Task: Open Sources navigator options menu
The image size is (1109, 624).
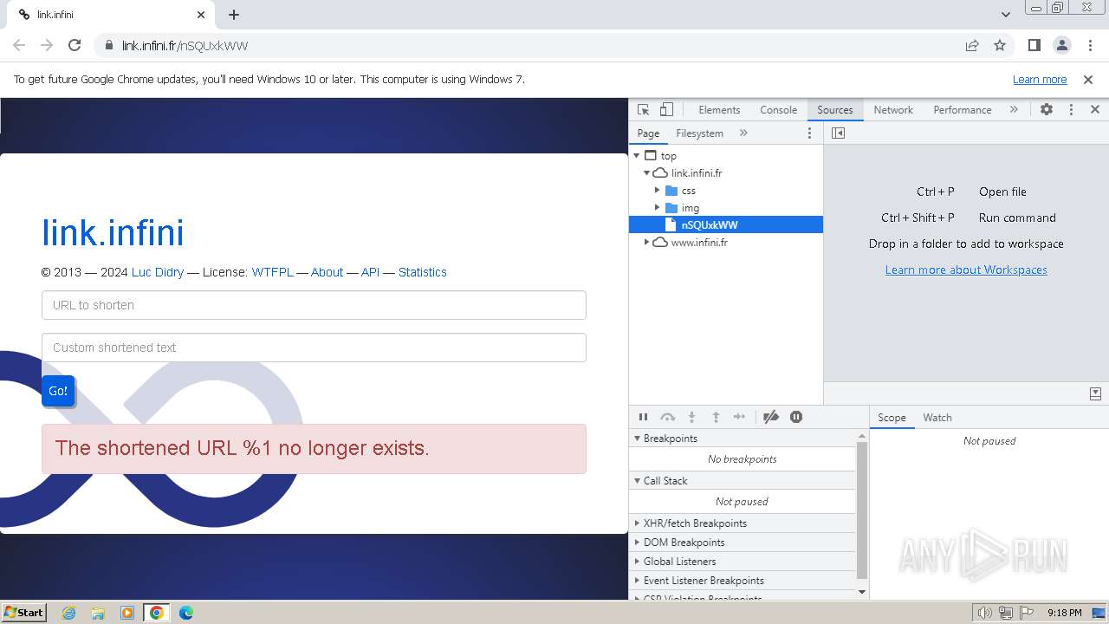Action: [x=810, y=133]
